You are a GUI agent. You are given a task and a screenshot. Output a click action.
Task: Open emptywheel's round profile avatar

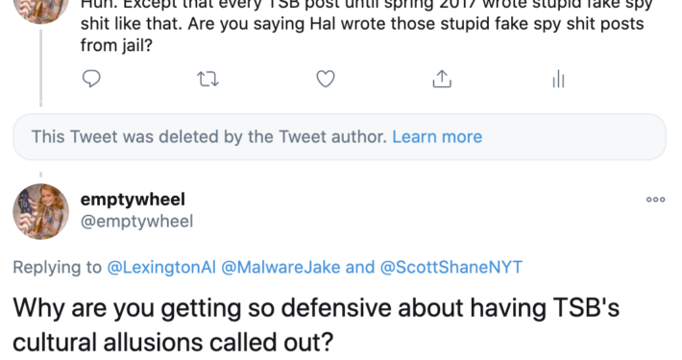(41, 212)
